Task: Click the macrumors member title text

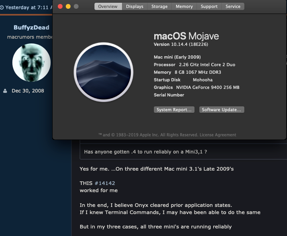Action: 30,37
